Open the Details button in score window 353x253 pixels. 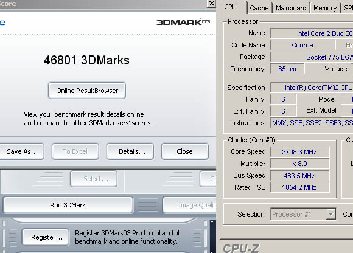tap(130, 151)
